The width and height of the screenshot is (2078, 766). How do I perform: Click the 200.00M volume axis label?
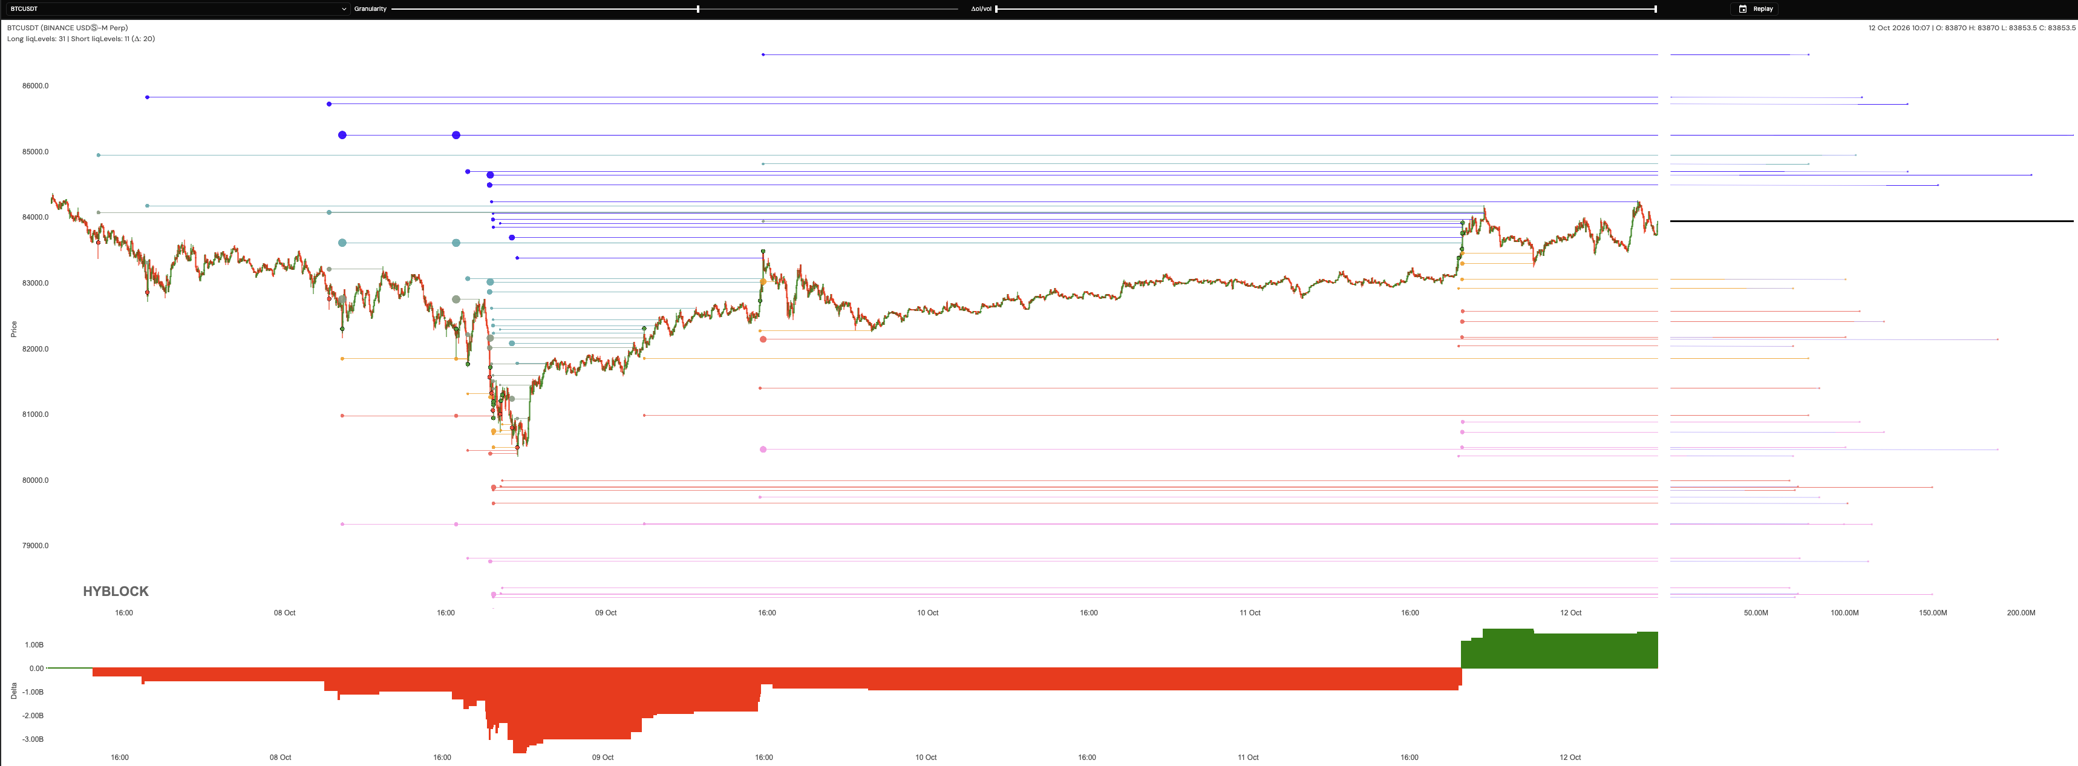2021,613
